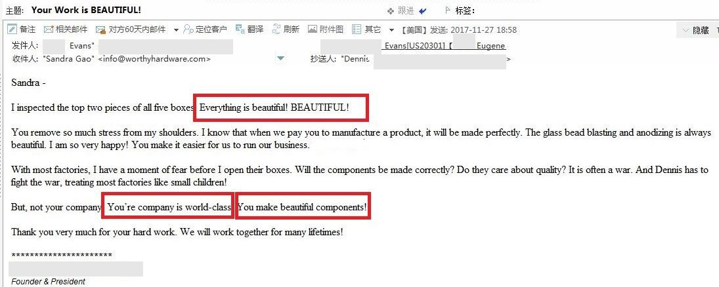Click the 标签 flag icon
Viewport: 719px width, 287px height.
coord(448,10)
